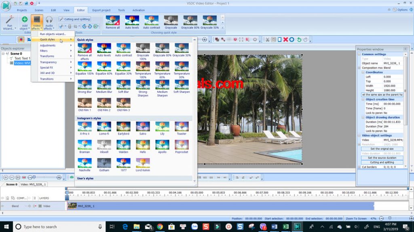The width and height of the screenshot is (414, 232).
Task: Apply Grayscale 80% from ribbon quick styles
Action: (190, 22)
